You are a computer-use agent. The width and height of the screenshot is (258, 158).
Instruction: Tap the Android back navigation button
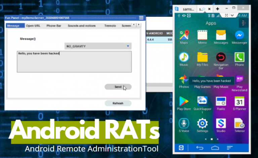200,148
